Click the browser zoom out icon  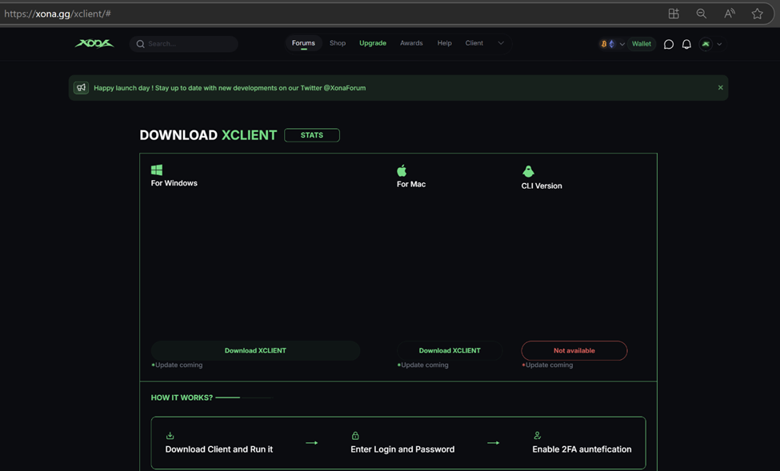702,14
